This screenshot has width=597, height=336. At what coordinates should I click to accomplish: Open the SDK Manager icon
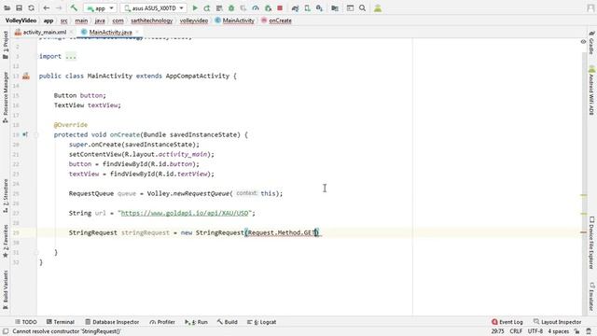319,8
